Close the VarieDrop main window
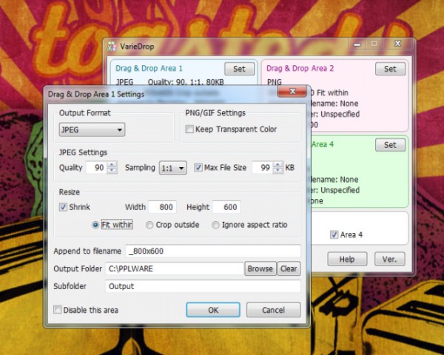 [397, 44]
